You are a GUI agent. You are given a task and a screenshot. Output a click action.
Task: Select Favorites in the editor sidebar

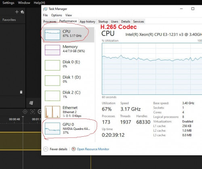[9, 20]
